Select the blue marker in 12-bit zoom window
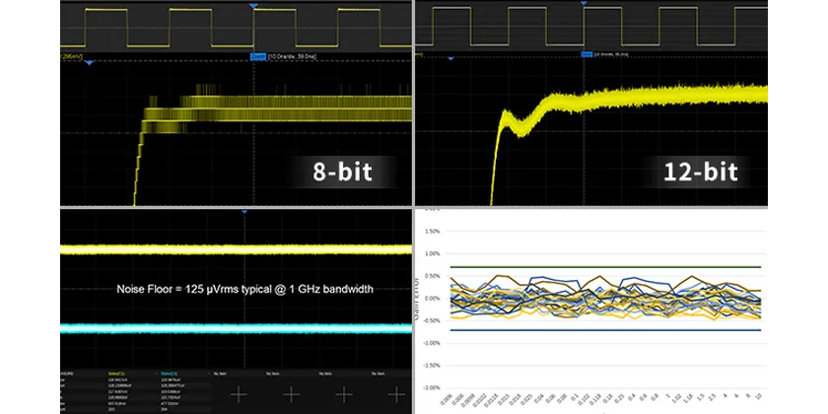 click(x=450, y=58)
